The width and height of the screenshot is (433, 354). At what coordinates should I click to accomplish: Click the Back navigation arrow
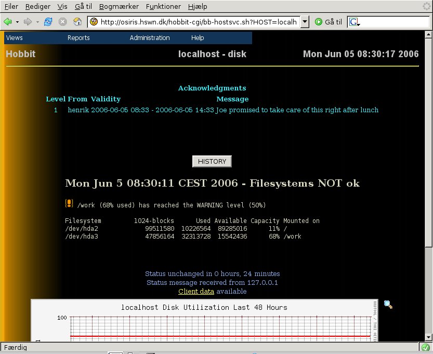point(8,22)
